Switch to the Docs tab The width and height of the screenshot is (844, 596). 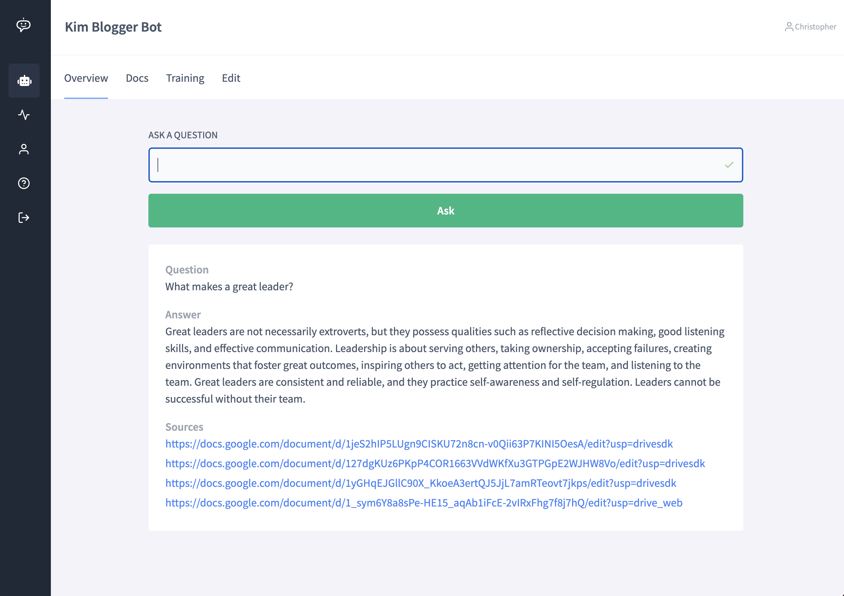pyautogui.click(x=137, y=78)
